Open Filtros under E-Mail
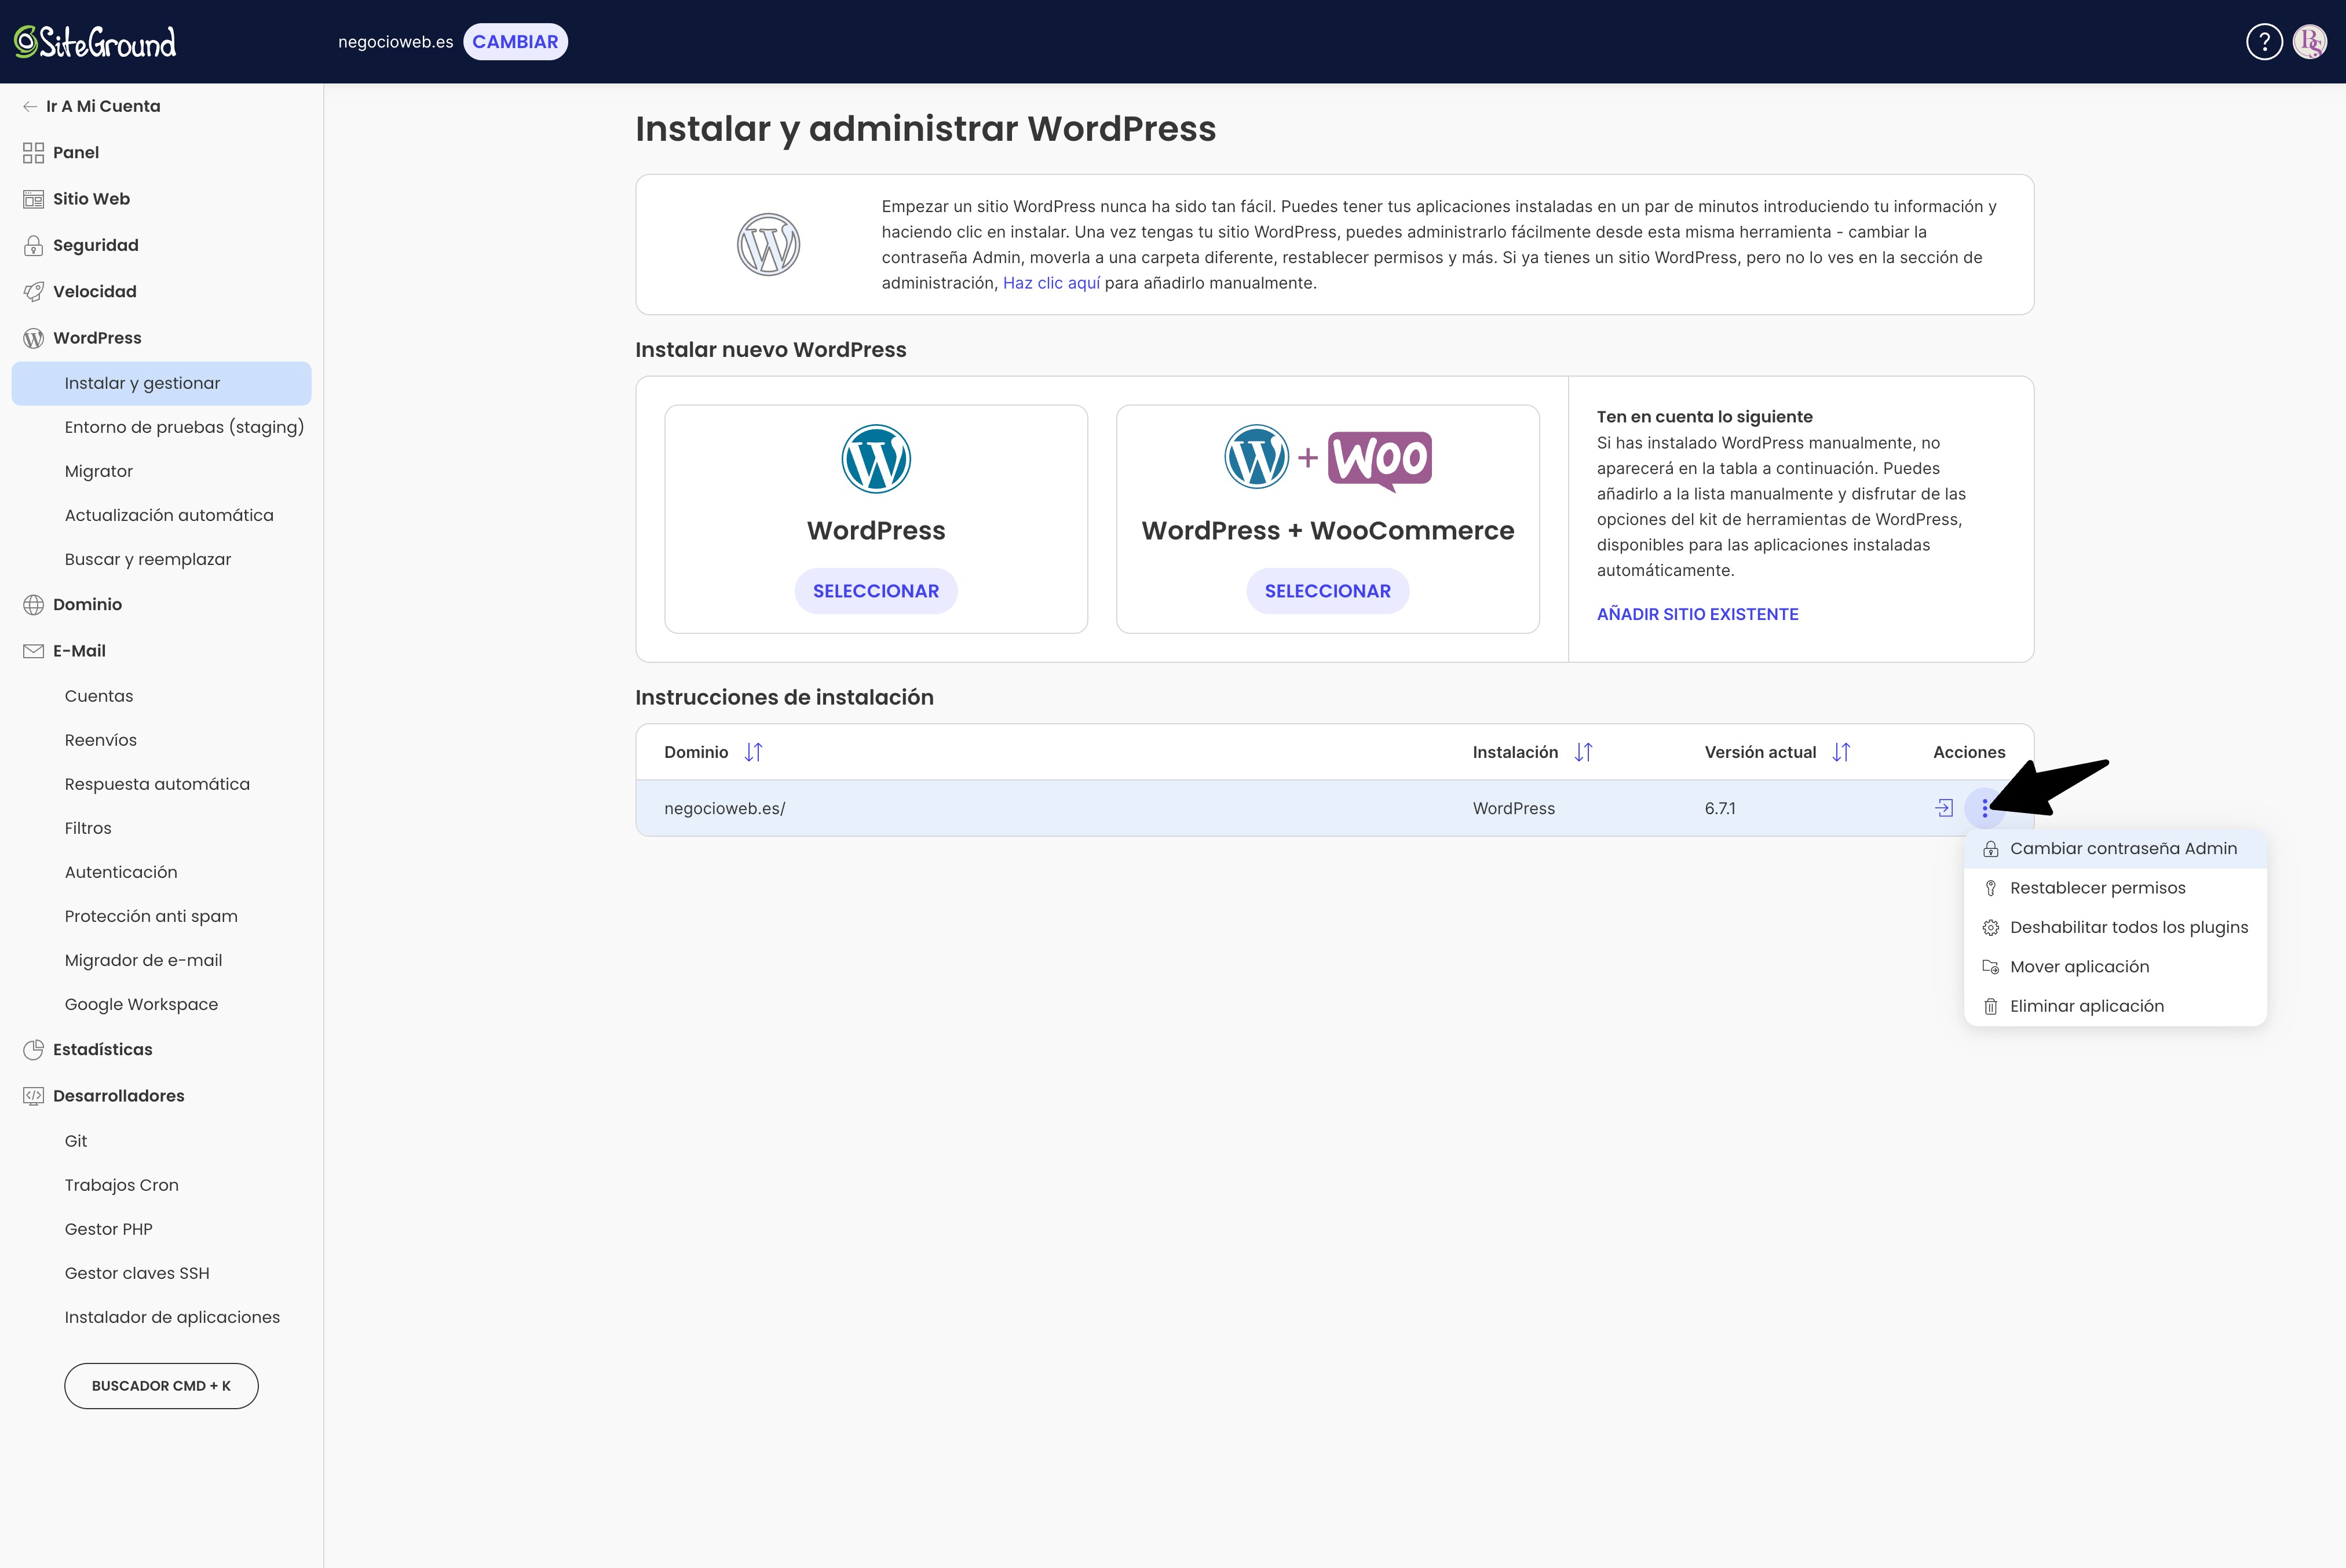Screen dimensions: 2346x1568 pyautogui.click(x=88, y=828)
